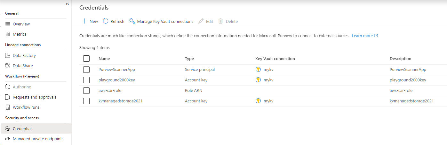Click the external link icon after Learn more
Viewport: 447px width, 145px height.
[x=376, y=36]
